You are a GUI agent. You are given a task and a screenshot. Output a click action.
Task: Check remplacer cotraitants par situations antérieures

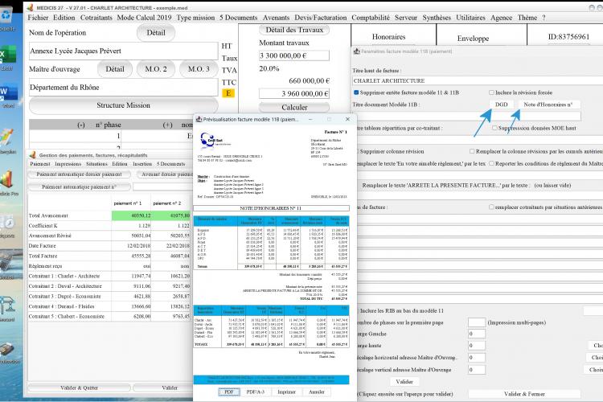[x=491, y=207]
